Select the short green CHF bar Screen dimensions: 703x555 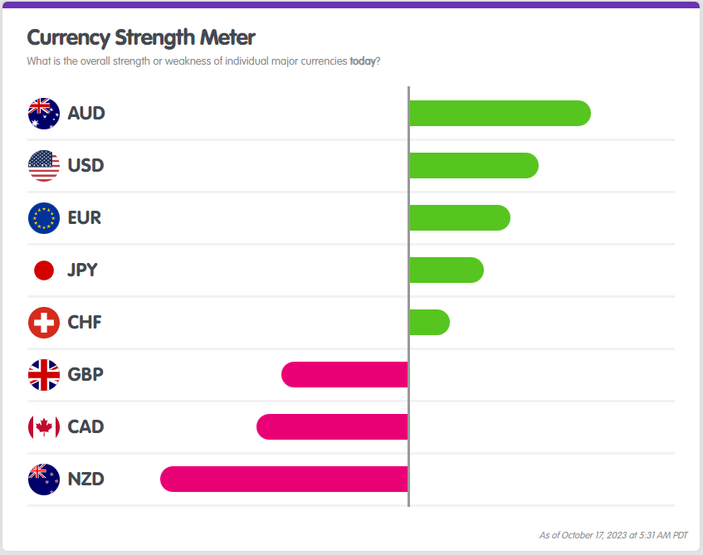(429, 322)
